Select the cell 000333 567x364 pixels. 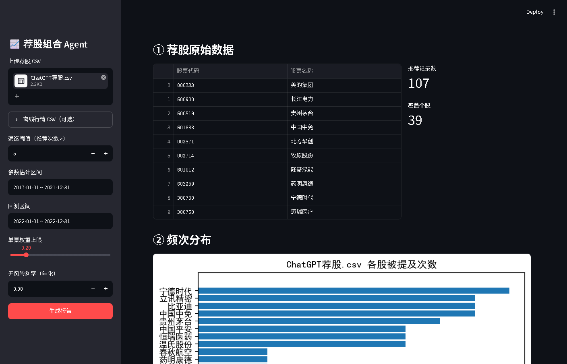click(x=230, y=85)
